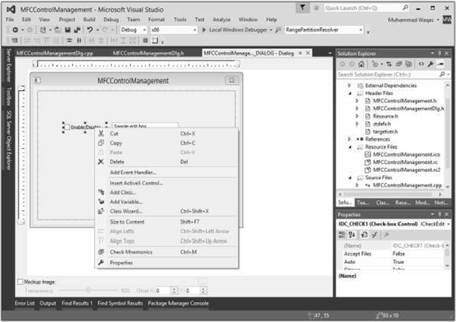The height and width of the screenshot is (322, 456).
Task: Open the RangePartitionResolver startup project dropdown
Action: click(x=360, y=30)
